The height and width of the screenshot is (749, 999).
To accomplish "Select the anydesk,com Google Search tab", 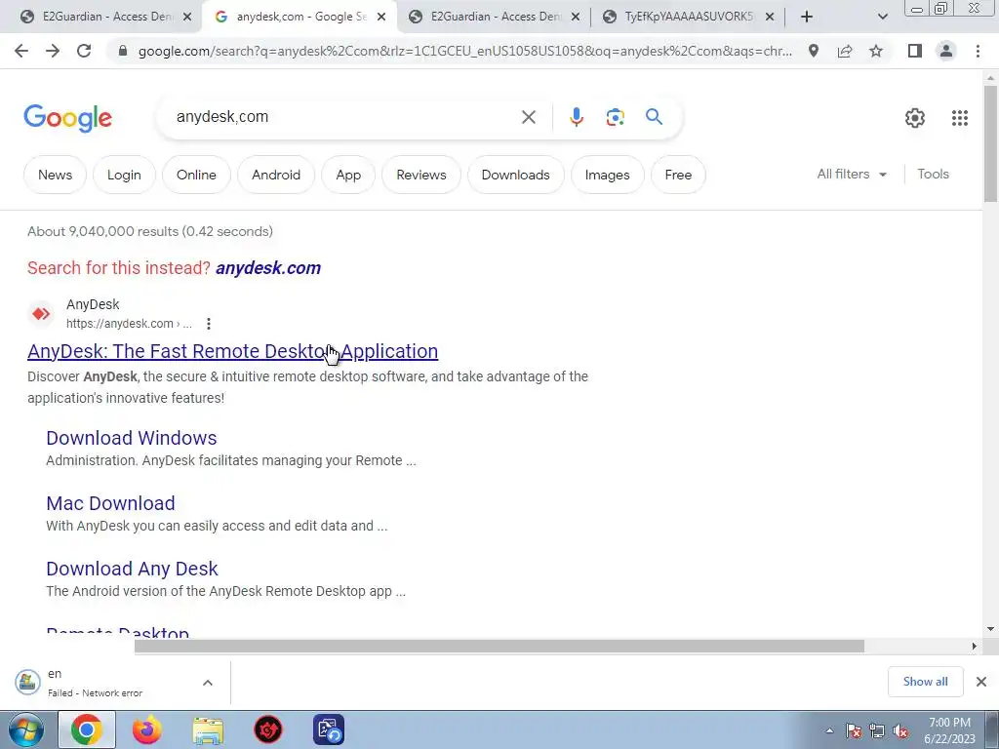I will 299,17.
